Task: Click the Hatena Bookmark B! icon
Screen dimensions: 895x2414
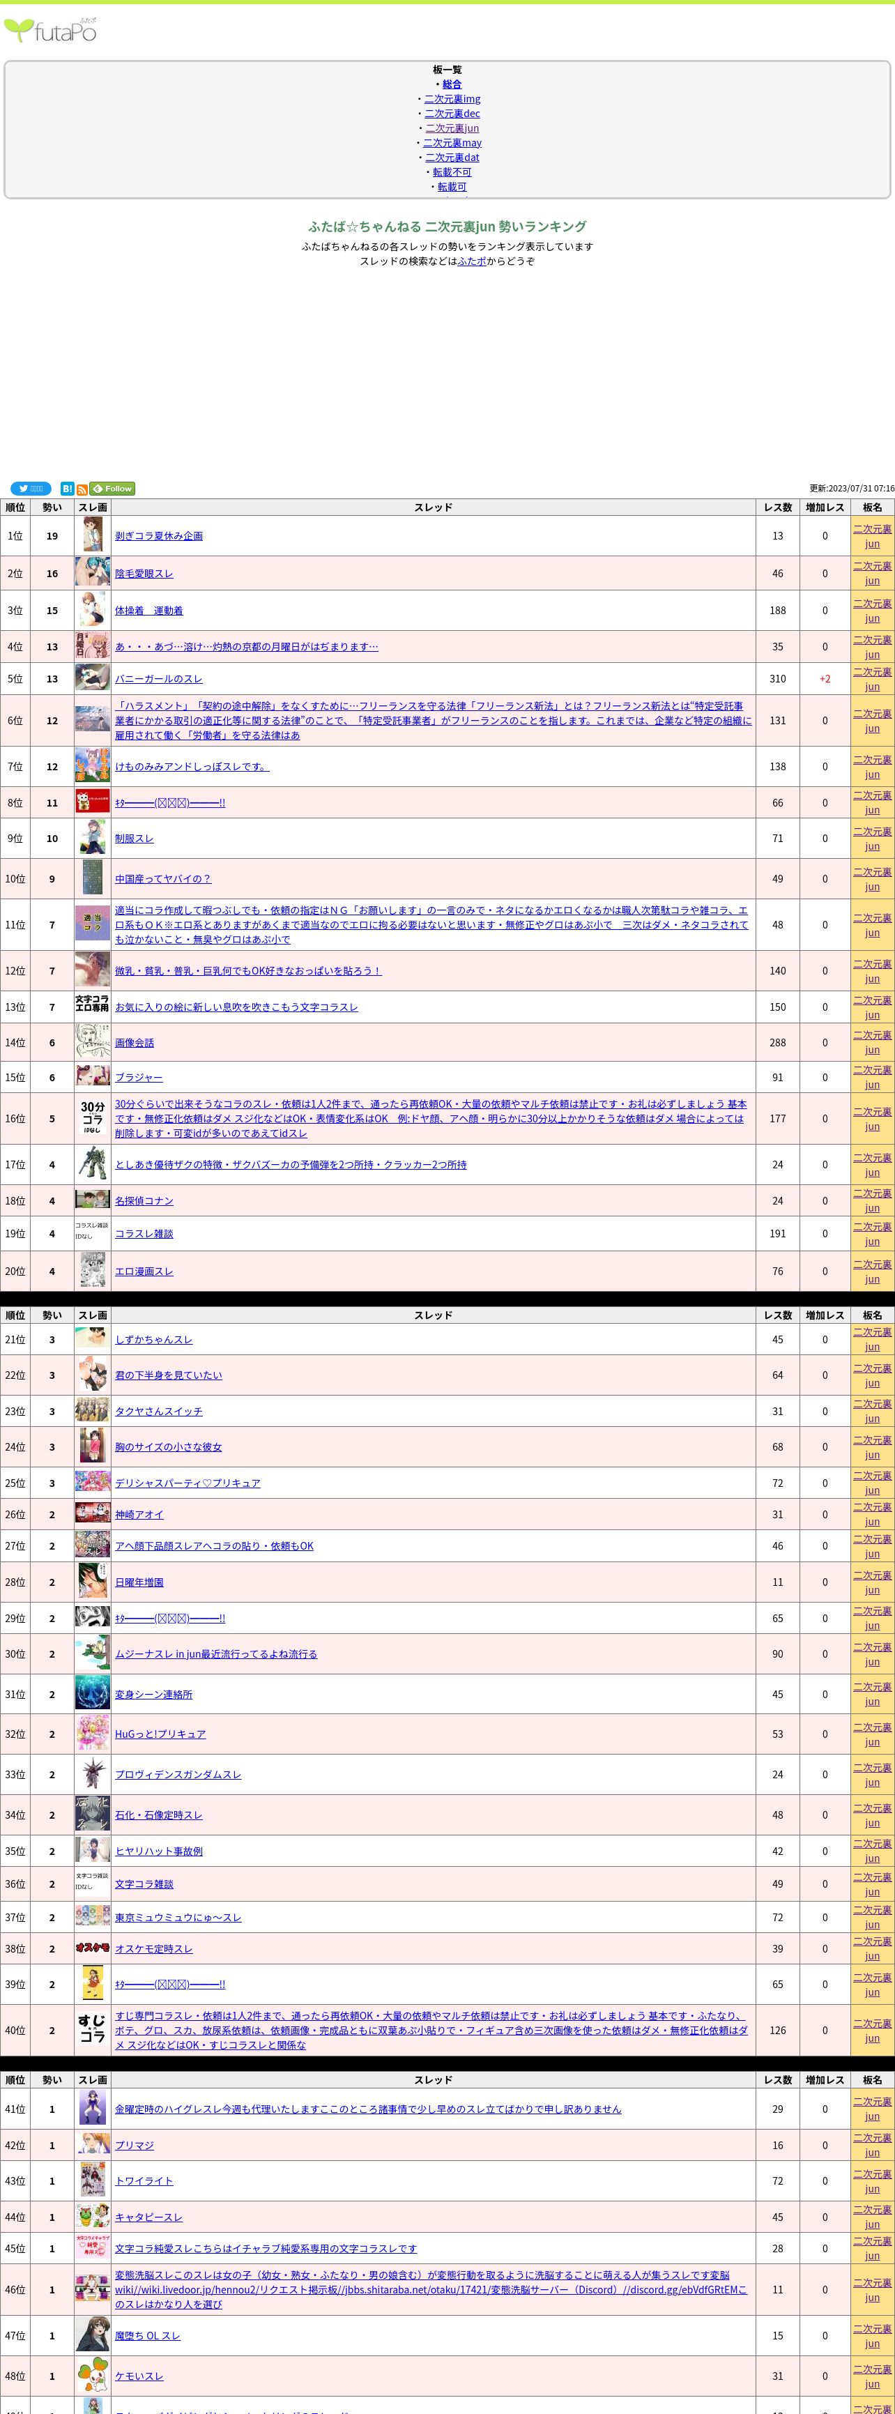Action: point(68,488)
